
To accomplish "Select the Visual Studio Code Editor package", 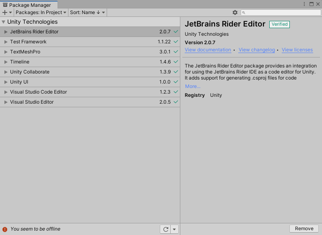I will click(90, 92).
